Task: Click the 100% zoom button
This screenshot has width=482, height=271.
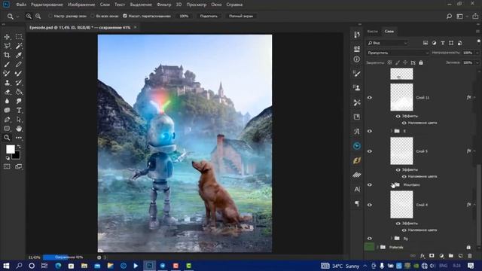Action: [x=184, y=16]
